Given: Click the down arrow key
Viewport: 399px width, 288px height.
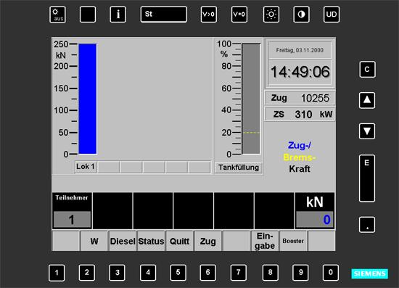Looking at the screenshot, I should [x=367, y=131].
